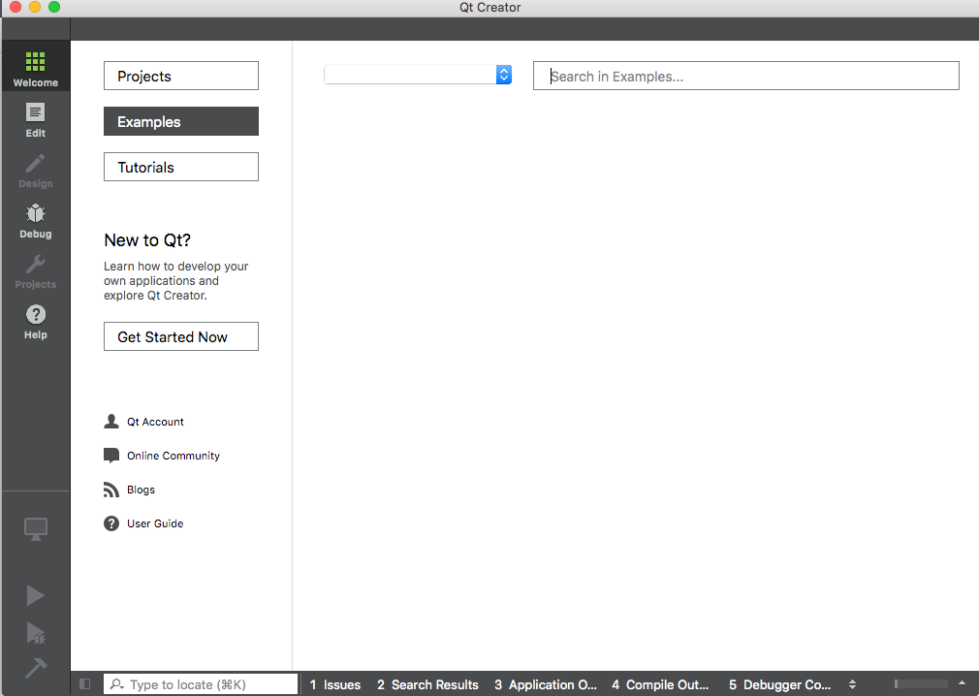Image resolution: width=979 pixels, height=696 pixels.
Task: Expand the Qt version combo box
Action: click(x=418, y=75)
